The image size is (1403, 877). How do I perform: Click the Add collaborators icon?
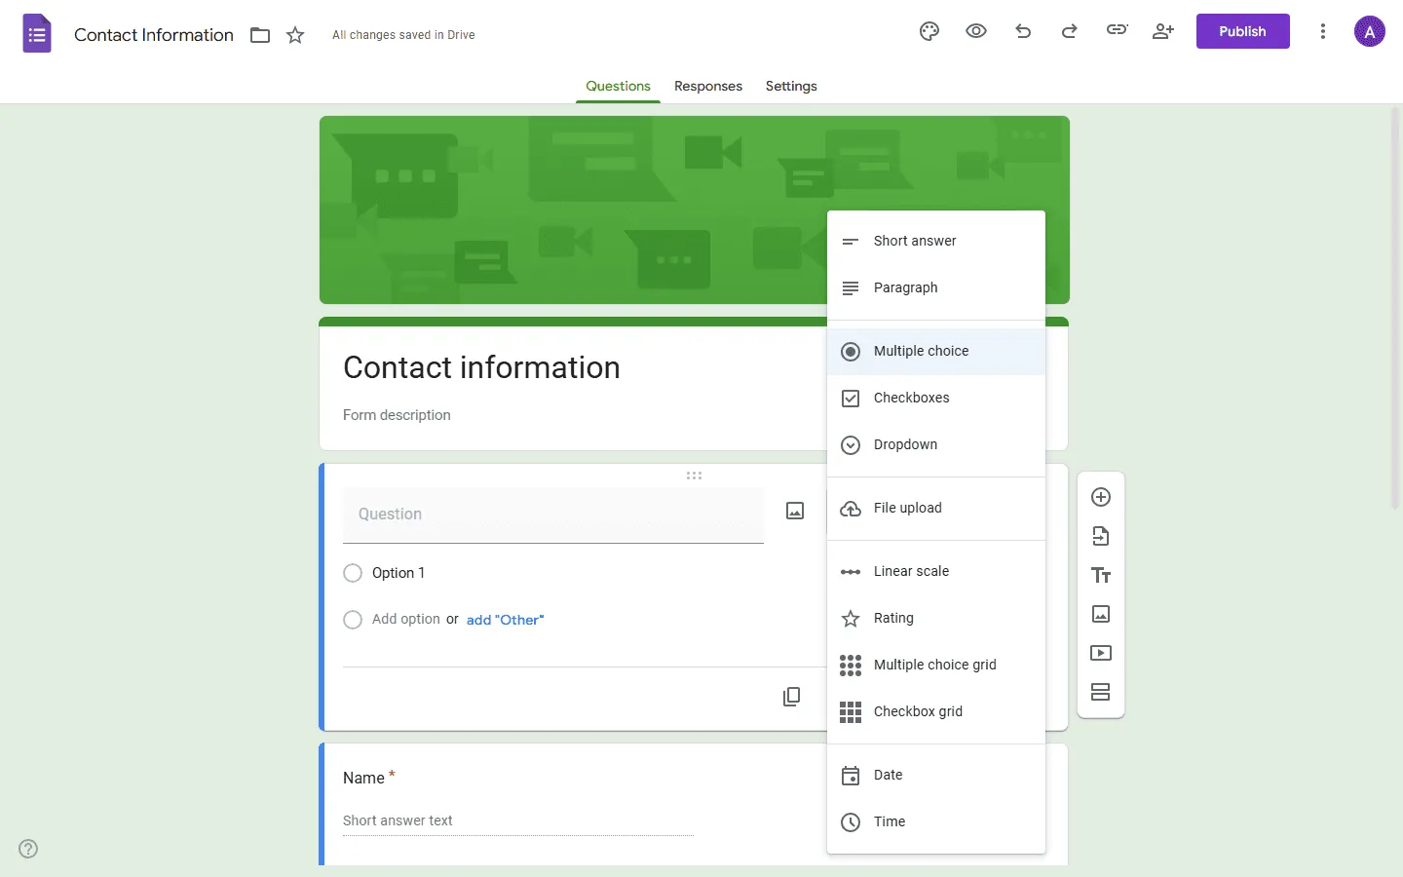point(1163,31)
